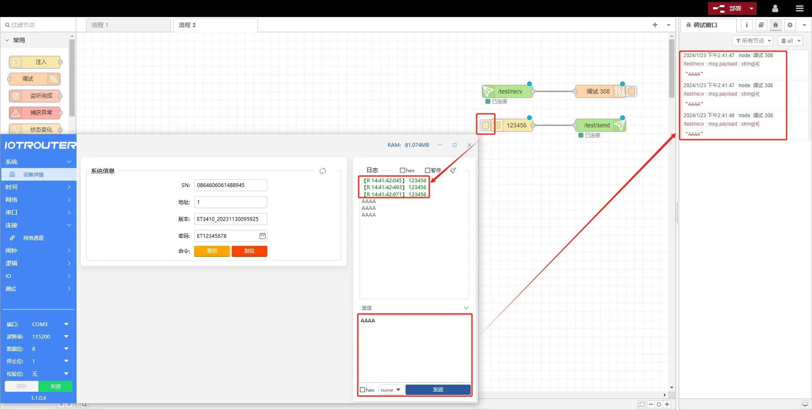812x410 pixels.
Task: Check the 暂停 pause checkbox
Action: tap(427, 171)
